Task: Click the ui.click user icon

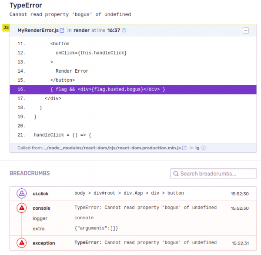Action: 21,193
